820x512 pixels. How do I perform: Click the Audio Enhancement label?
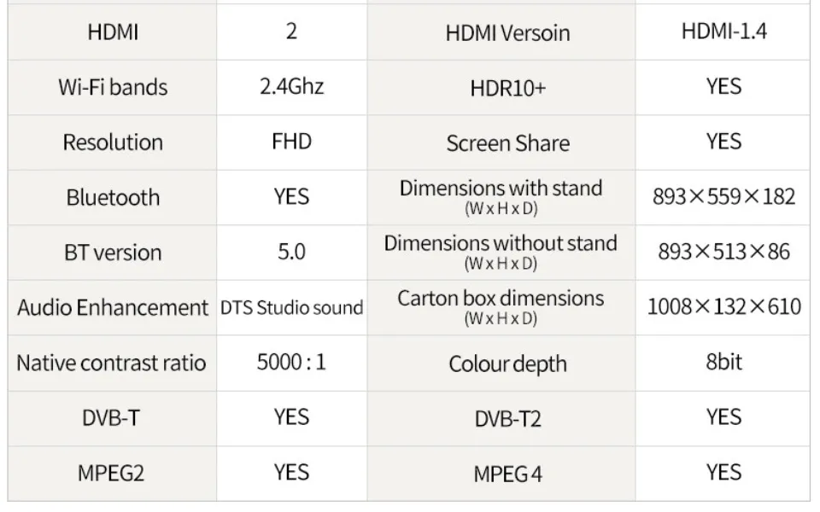(113, 307)
